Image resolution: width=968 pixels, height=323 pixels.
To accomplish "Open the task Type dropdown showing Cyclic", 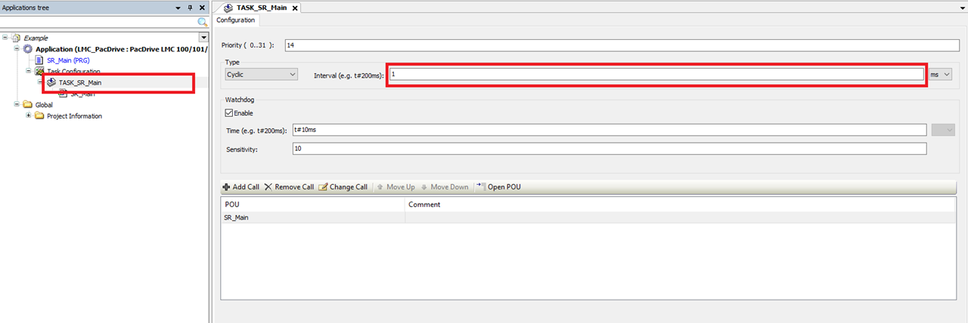I will [x=262, y=74].
